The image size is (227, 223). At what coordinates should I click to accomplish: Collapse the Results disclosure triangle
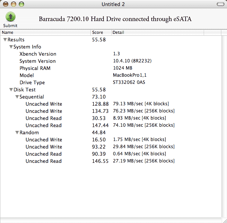pos(5,39)
